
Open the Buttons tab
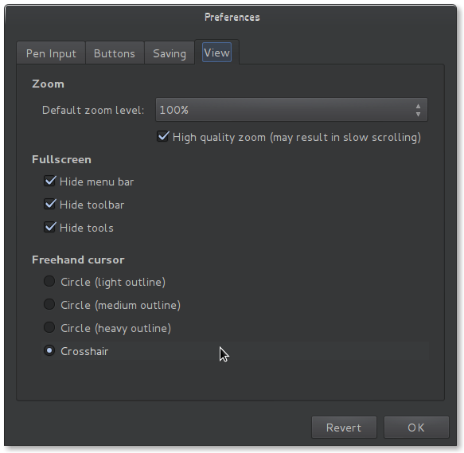tap(115, 53)
